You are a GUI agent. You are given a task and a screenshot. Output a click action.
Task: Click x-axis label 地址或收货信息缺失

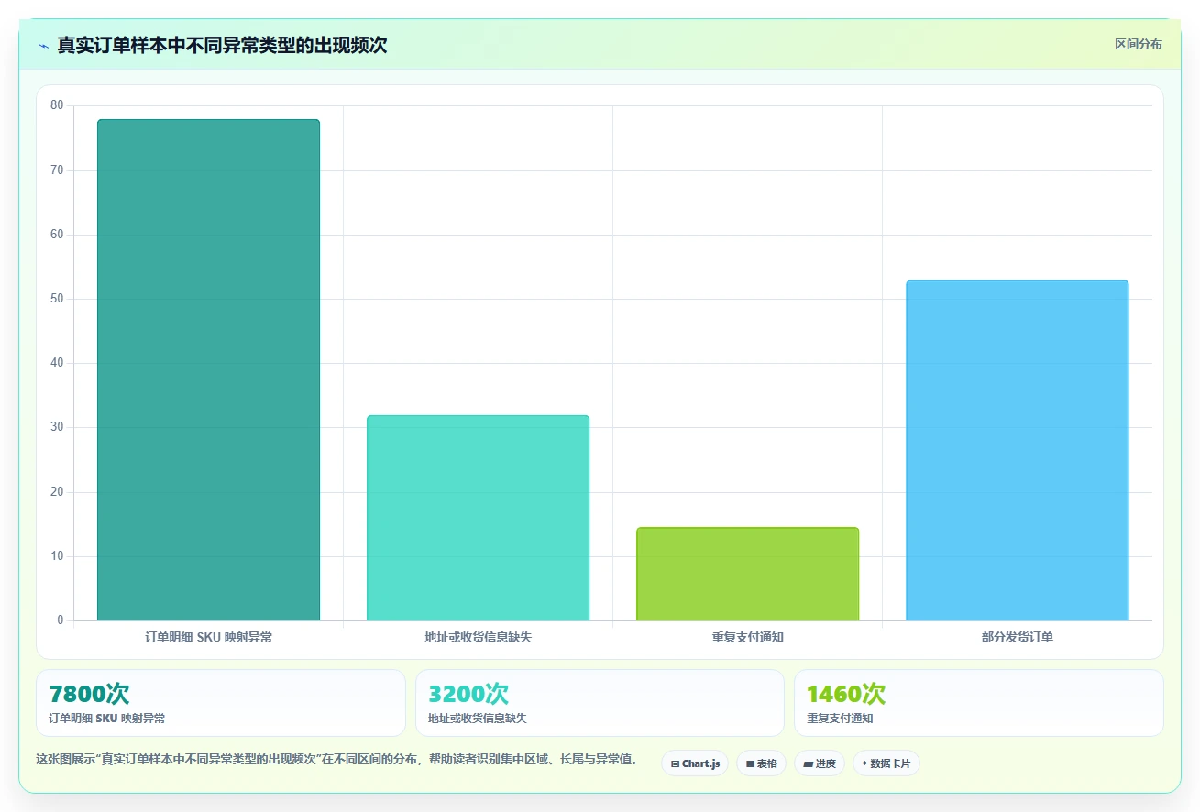coord(478,637)
